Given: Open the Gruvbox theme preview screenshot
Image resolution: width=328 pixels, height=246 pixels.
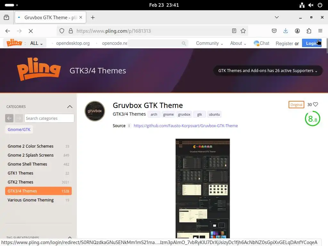Looking at the screenshot, I should [x=203, y=188].
